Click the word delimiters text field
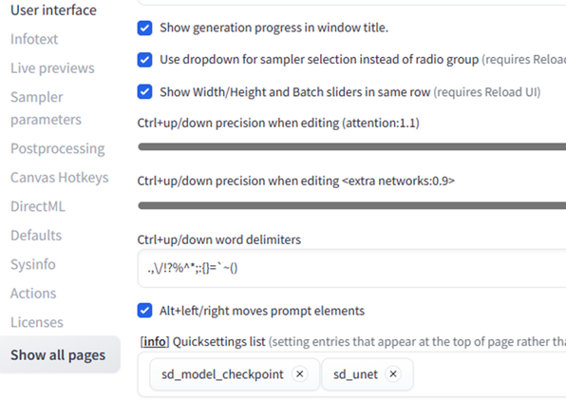 352,268
